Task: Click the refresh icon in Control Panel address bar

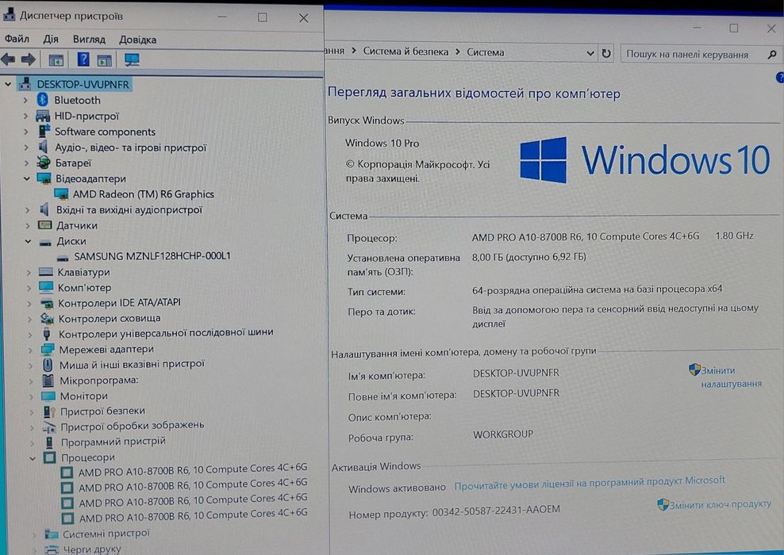Action: click(x=606, y=53)
